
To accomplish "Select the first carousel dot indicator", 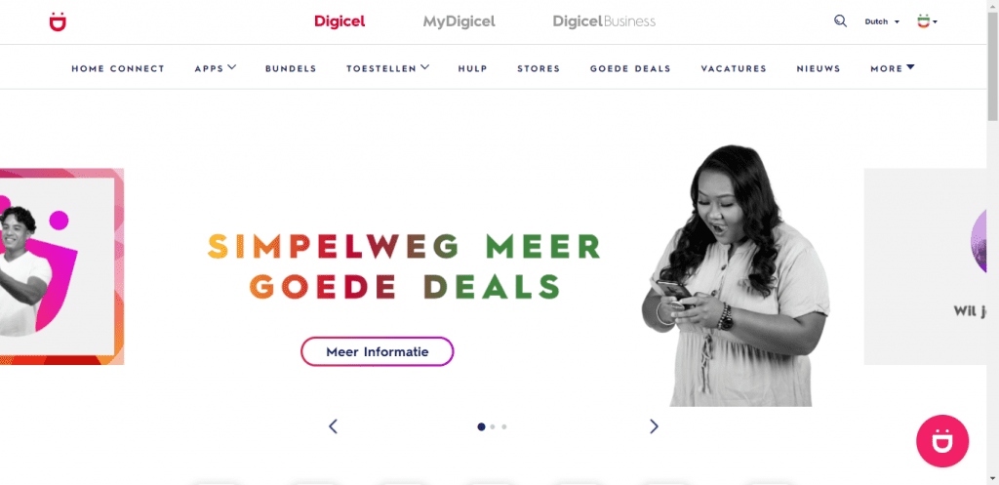I will click(x=481, y=426).
